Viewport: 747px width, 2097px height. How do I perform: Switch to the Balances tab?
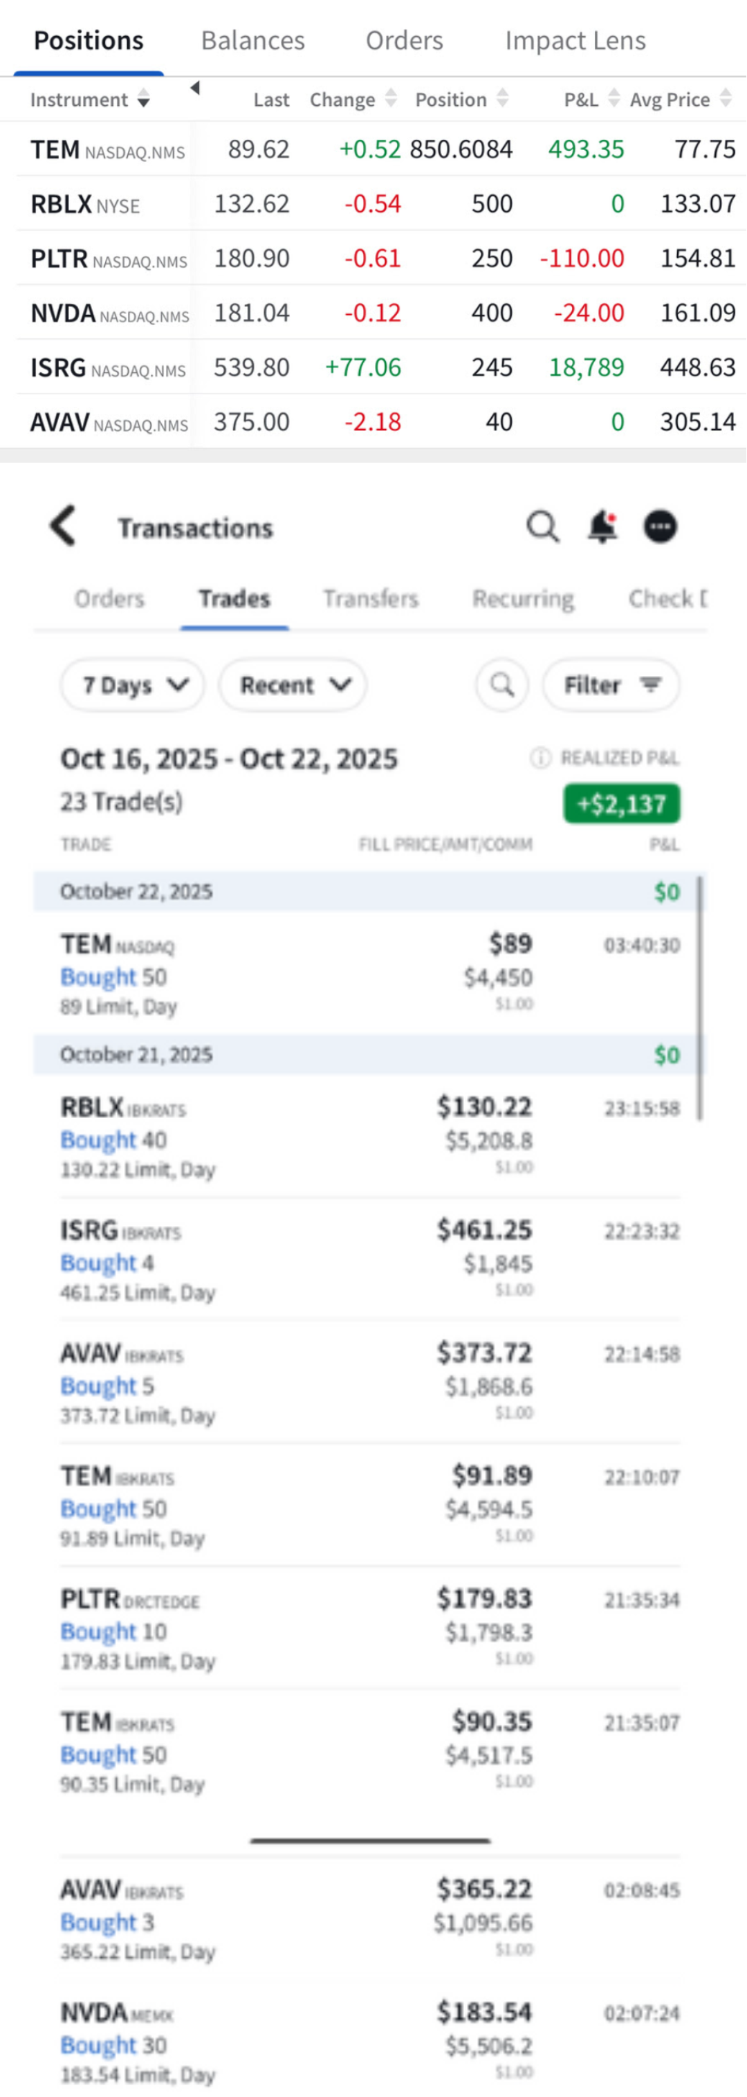(x=252, y=40)
